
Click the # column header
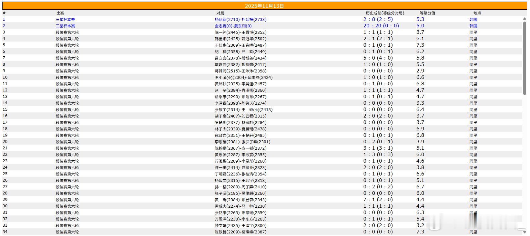click(4, 13)
